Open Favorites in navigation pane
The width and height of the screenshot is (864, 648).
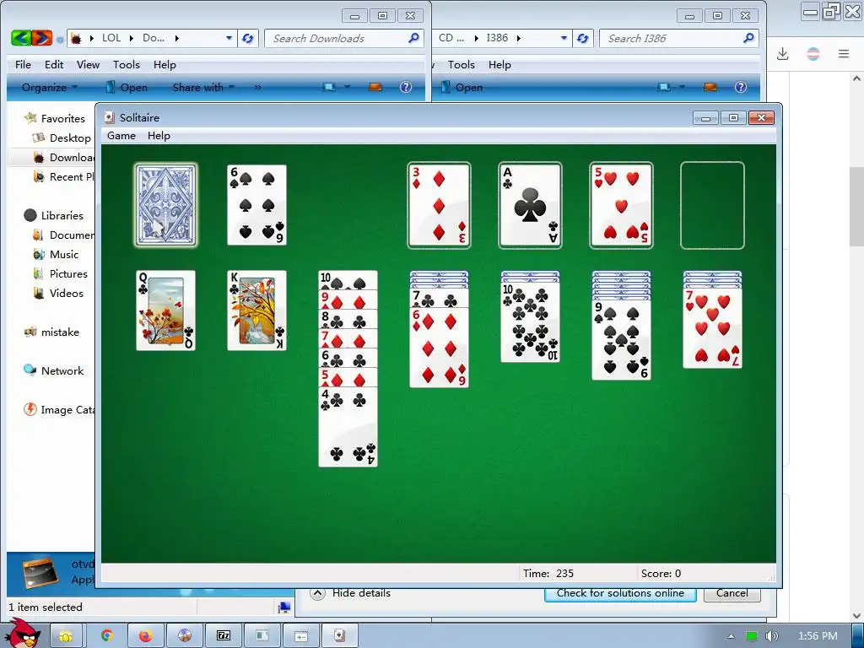[62, 118]
